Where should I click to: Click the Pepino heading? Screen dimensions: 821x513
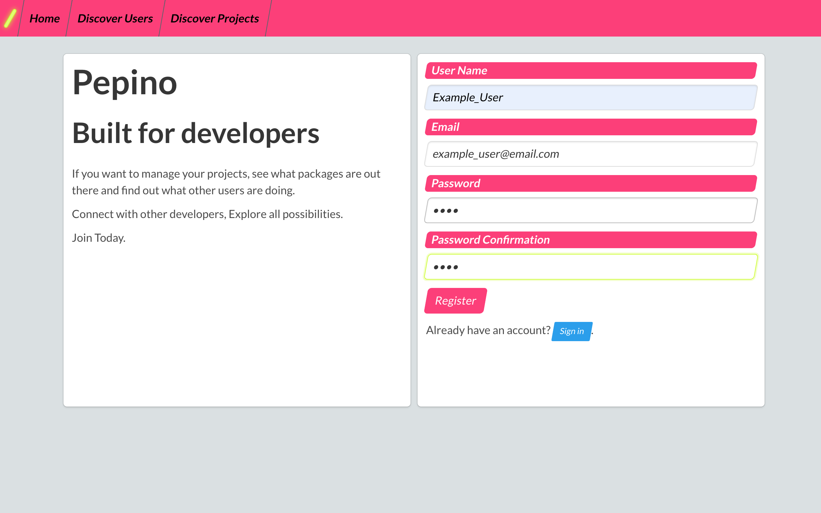click(124, 82)
